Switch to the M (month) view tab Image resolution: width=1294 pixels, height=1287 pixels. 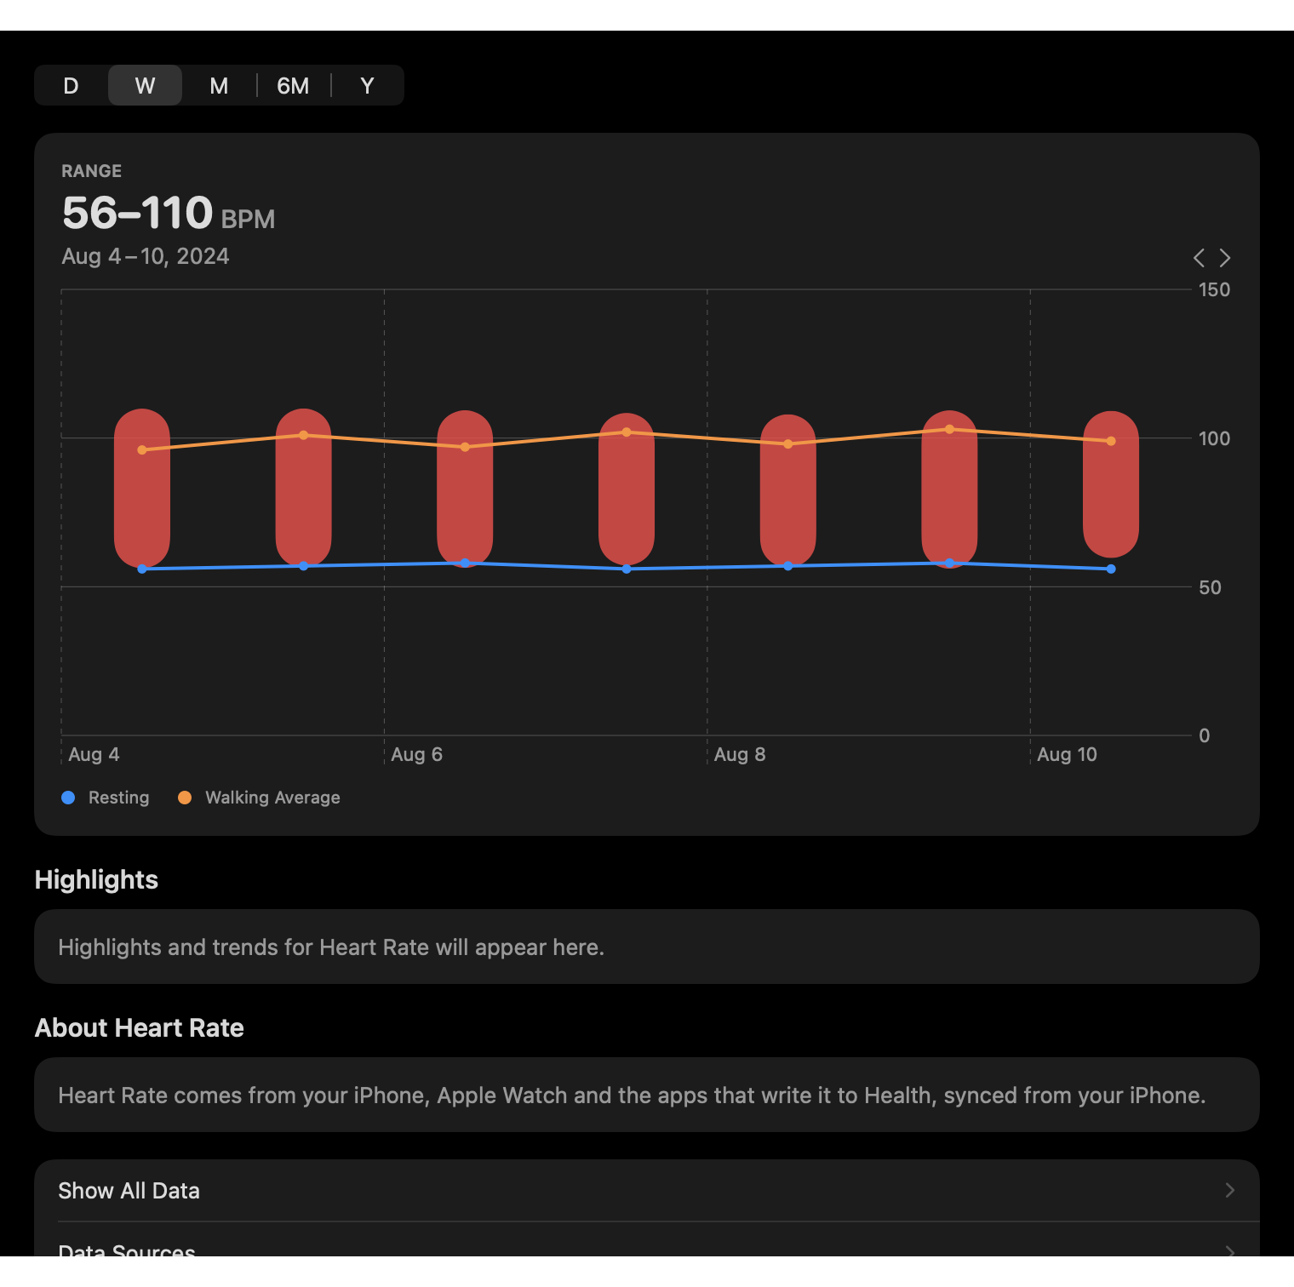[219, 85]
